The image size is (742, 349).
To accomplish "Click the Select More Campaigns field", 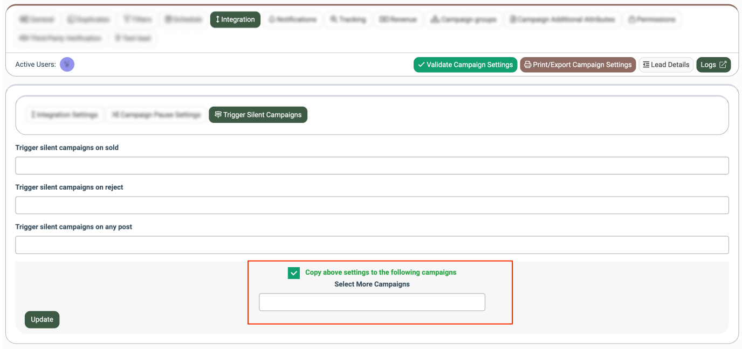I will [372, 302].
